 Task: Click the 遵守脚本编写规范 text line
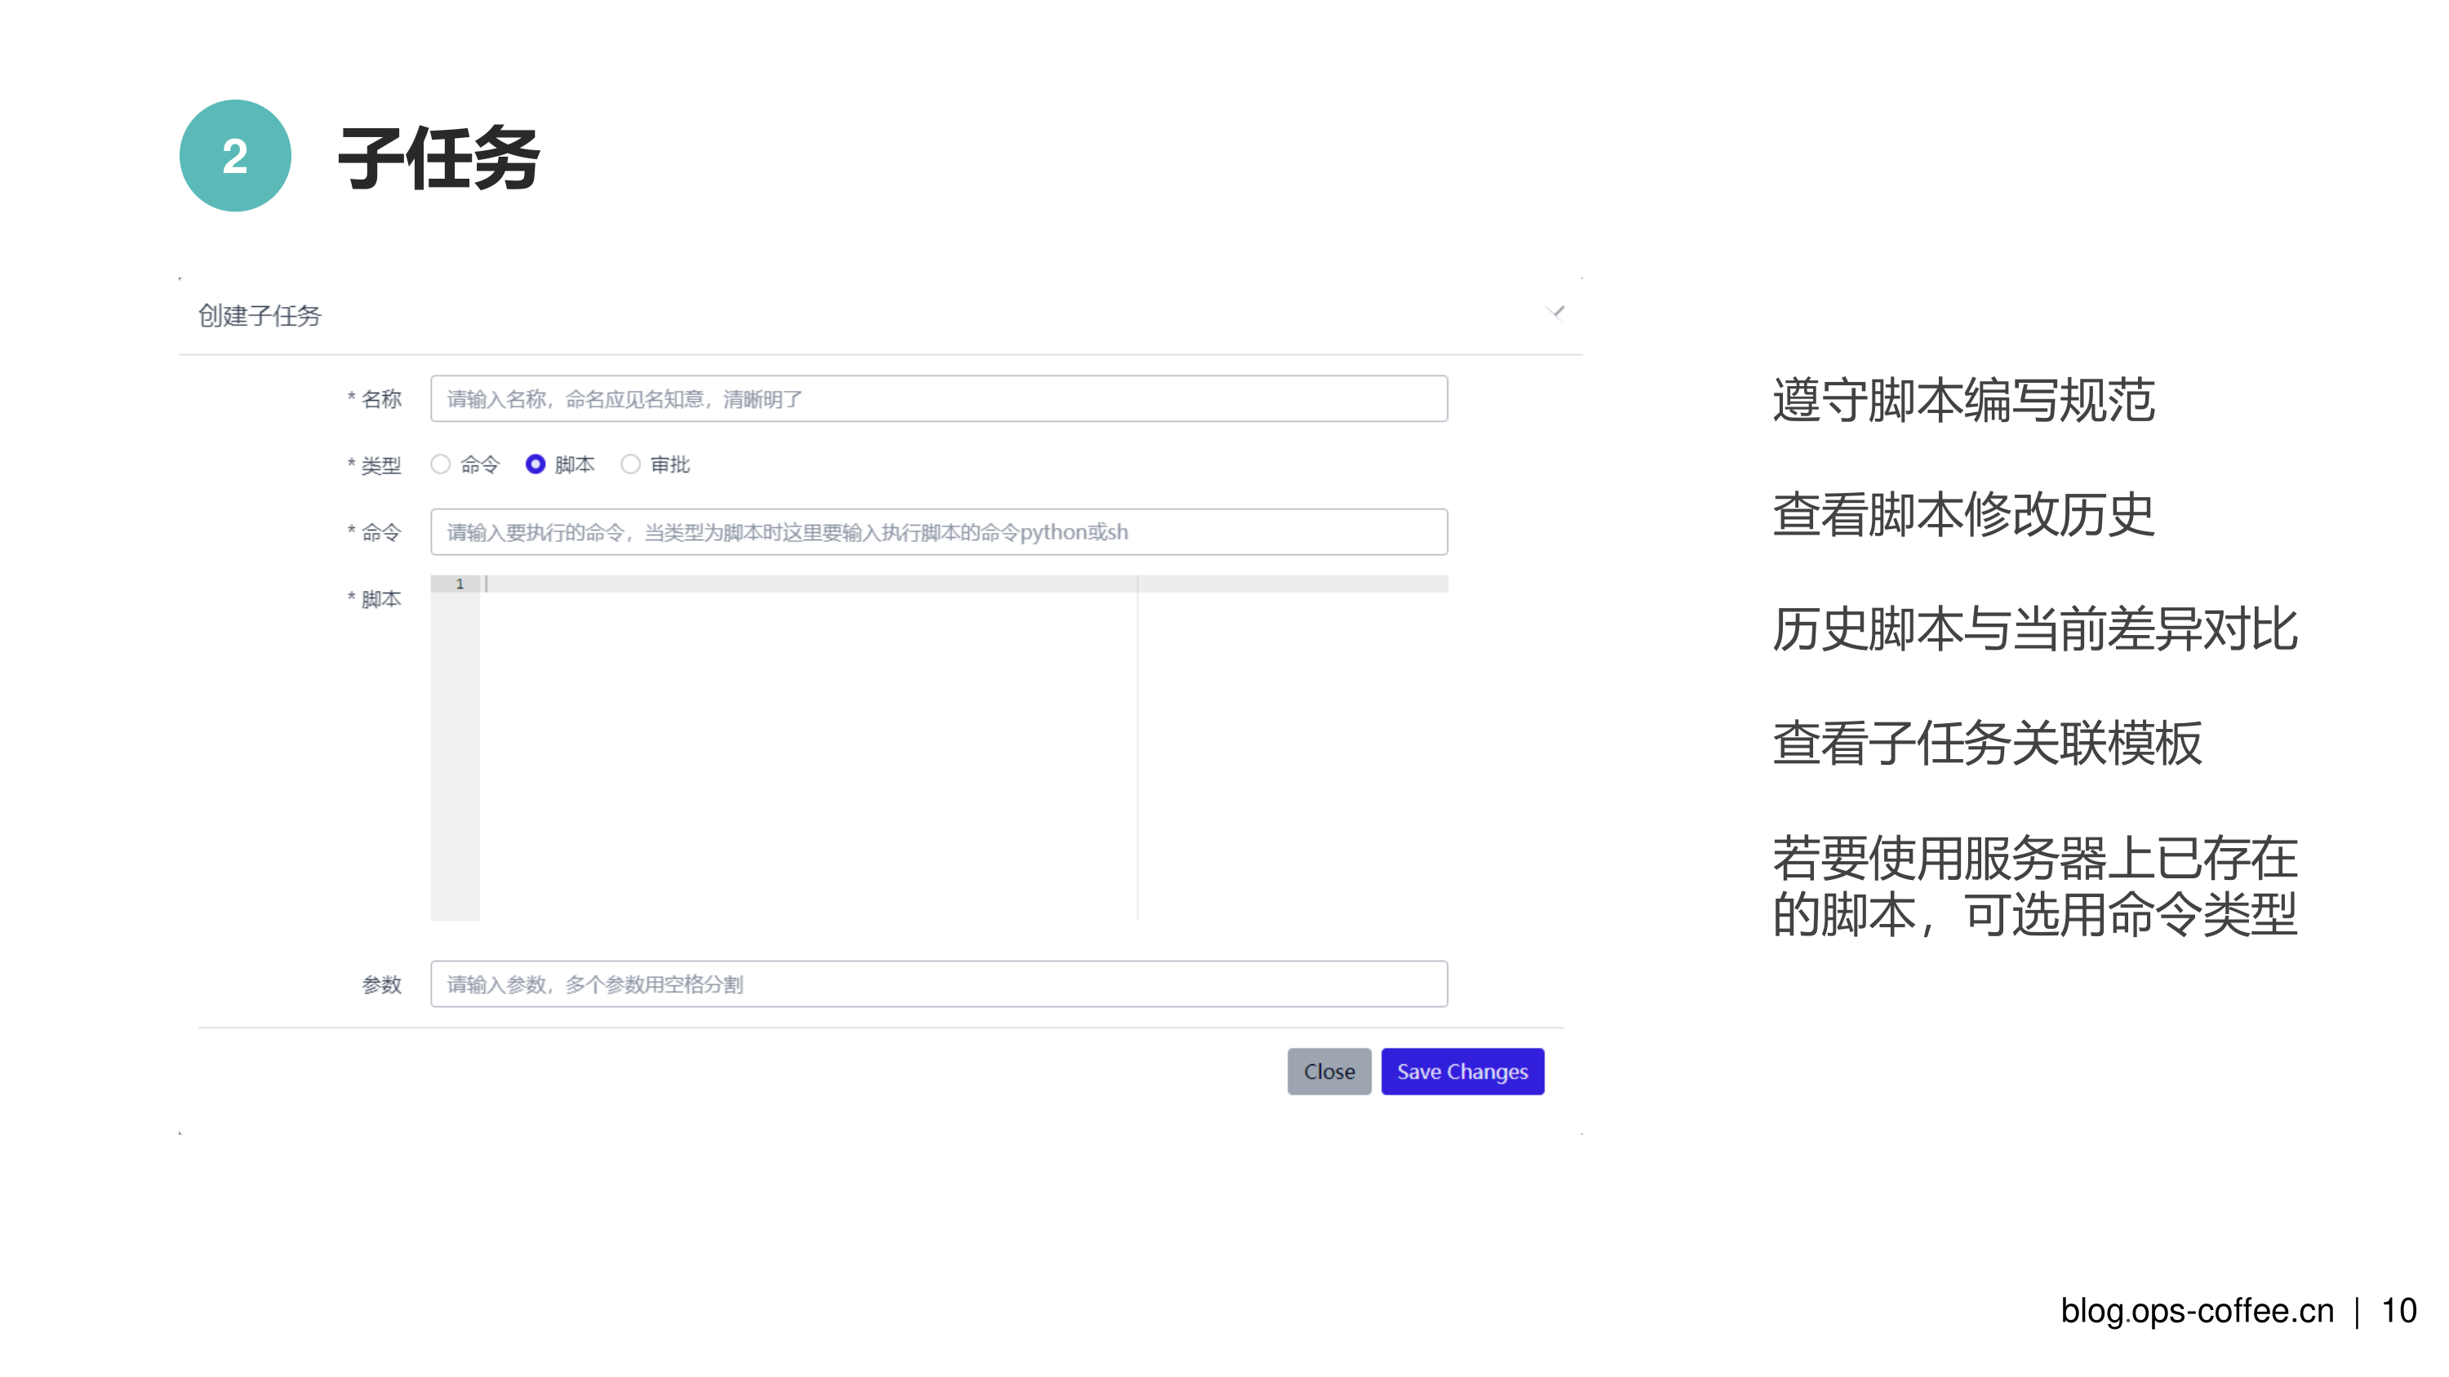click(1963, 400)
